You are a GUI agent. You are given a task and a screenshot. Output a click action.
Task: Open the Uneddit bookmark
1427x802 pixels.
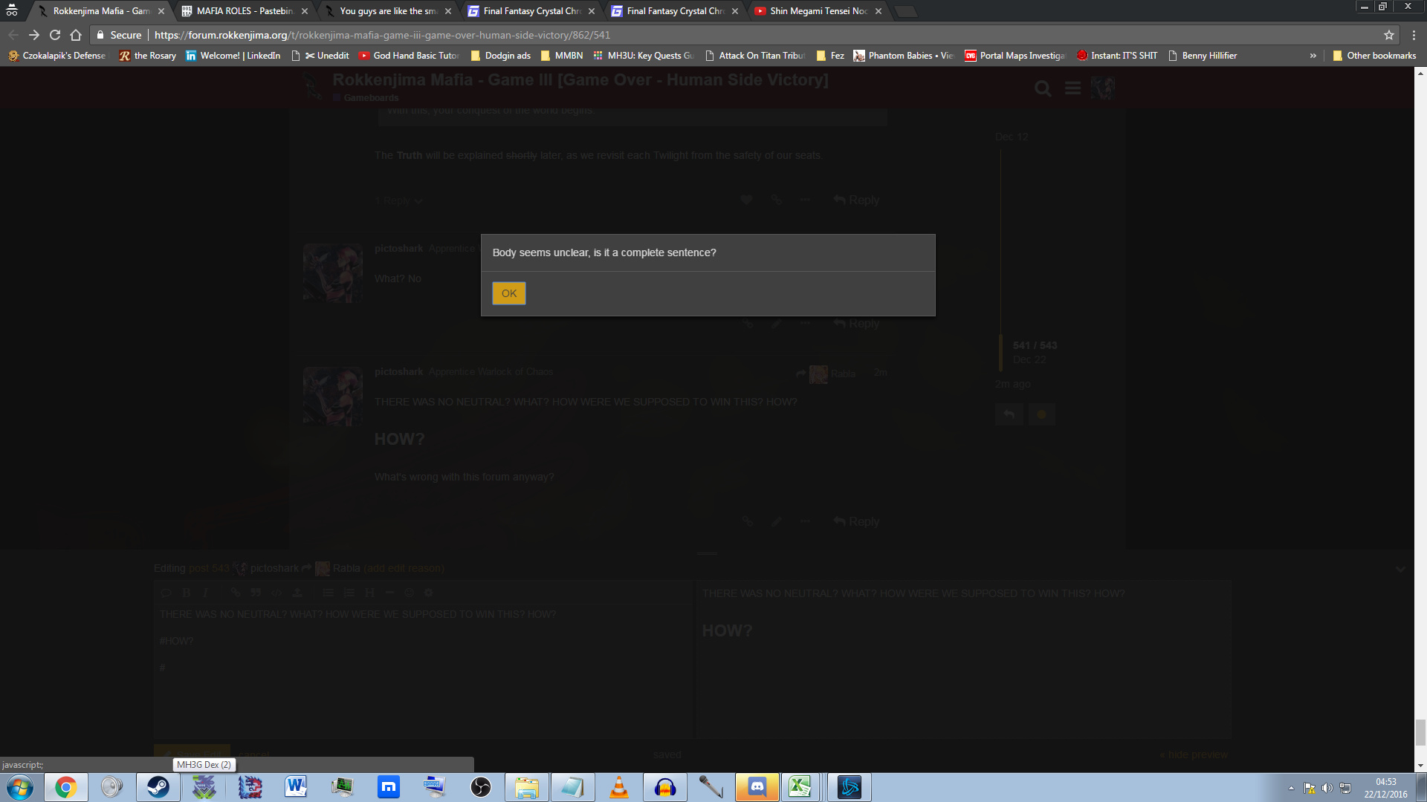point(326,56)
